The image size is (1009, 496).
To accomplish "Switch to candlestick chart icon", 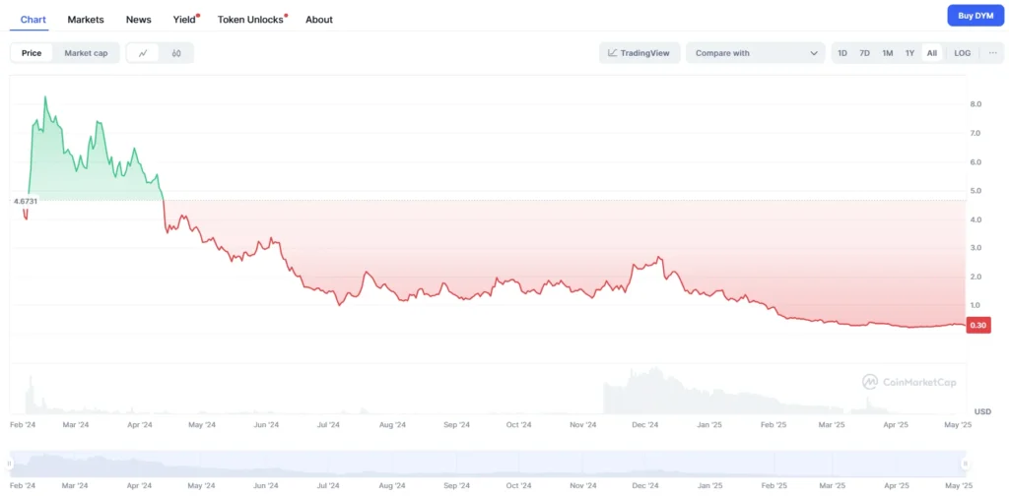I will pos(176,53).
